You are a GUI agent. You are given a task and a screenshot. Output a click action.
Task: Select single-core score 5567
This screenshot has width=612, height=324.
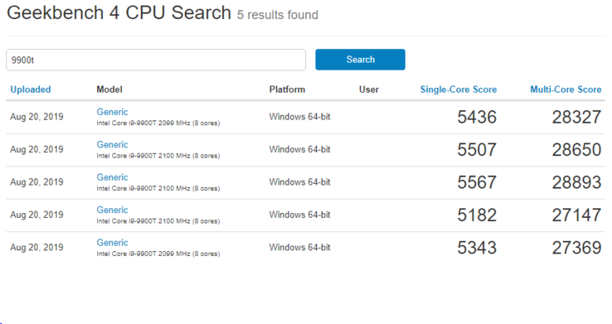[477, 182]
